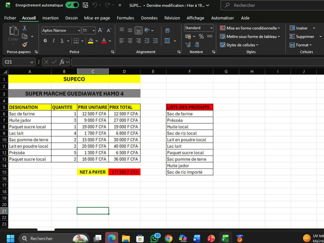
Task: Click the Coller paste icon
Action: point(14,30)
